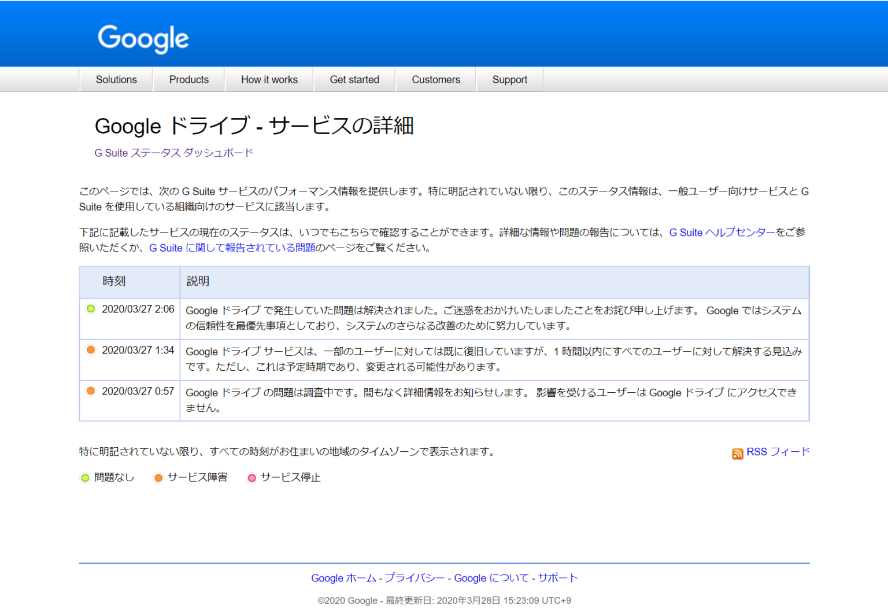The height and width of the screenshot is (612, 888).
Task: Open the Products menu
Action: 188,79
